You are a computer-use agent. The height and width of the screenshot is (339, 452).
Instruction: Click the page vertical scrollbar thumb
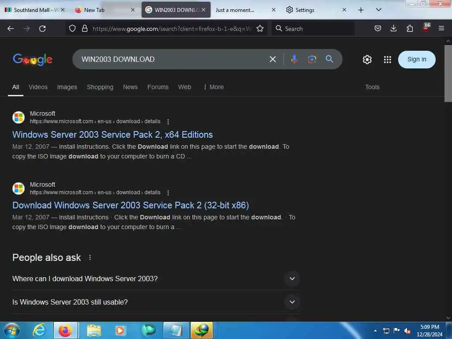tap(448, 74)
